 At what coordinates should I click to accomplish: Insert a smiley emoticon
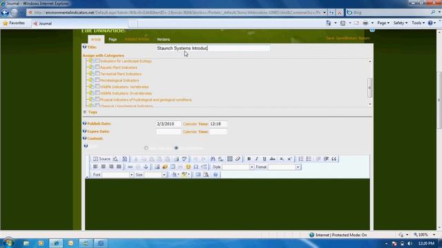pyautogui.click(x=188, y=167)
